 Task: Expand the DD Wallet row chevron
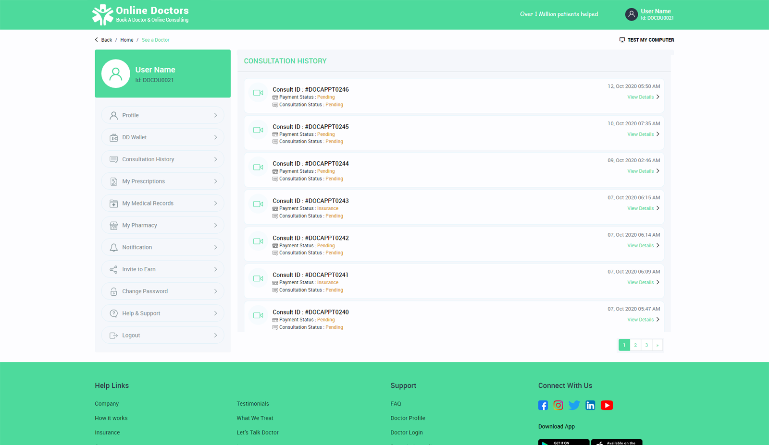[215, 137]
